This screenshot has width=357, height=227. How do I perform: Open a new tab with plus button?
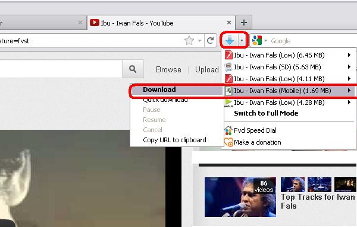point(244,23)
